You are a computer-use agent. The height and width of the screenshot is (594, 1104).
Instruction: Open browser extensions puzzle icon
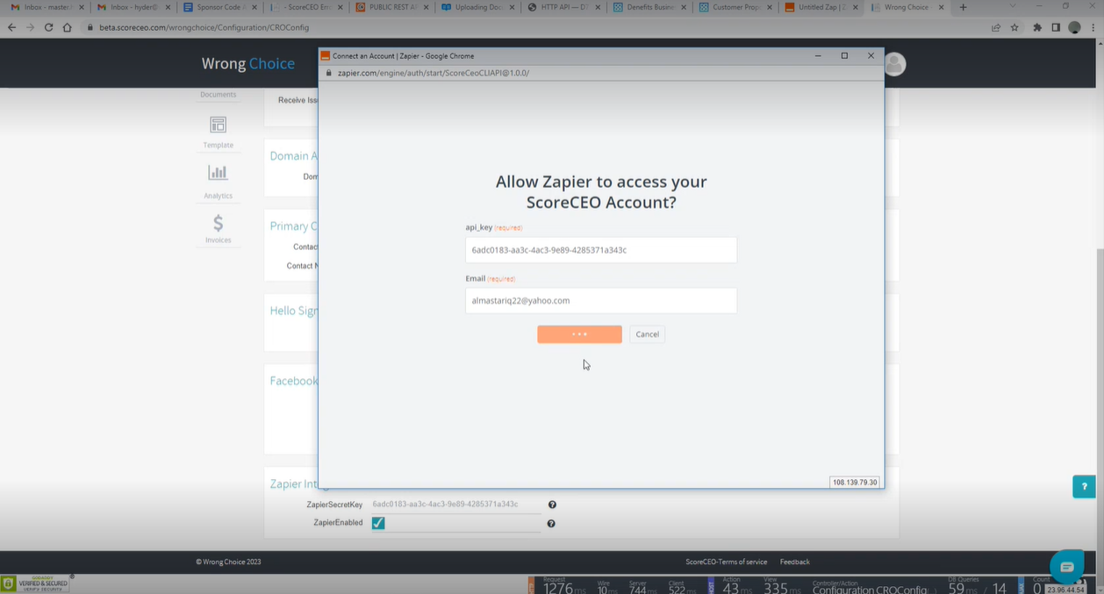(x=1037, y=27)
